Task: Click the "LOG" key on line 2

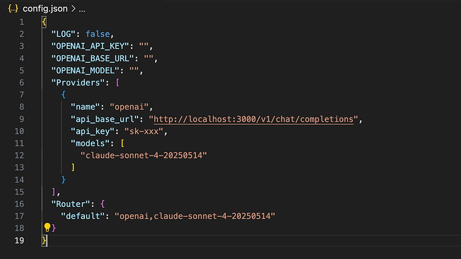Action: click(63, 34)
